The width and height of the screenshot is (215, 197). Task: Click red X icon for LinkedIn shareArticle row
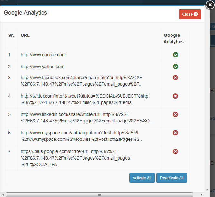(x=175, y=114)
